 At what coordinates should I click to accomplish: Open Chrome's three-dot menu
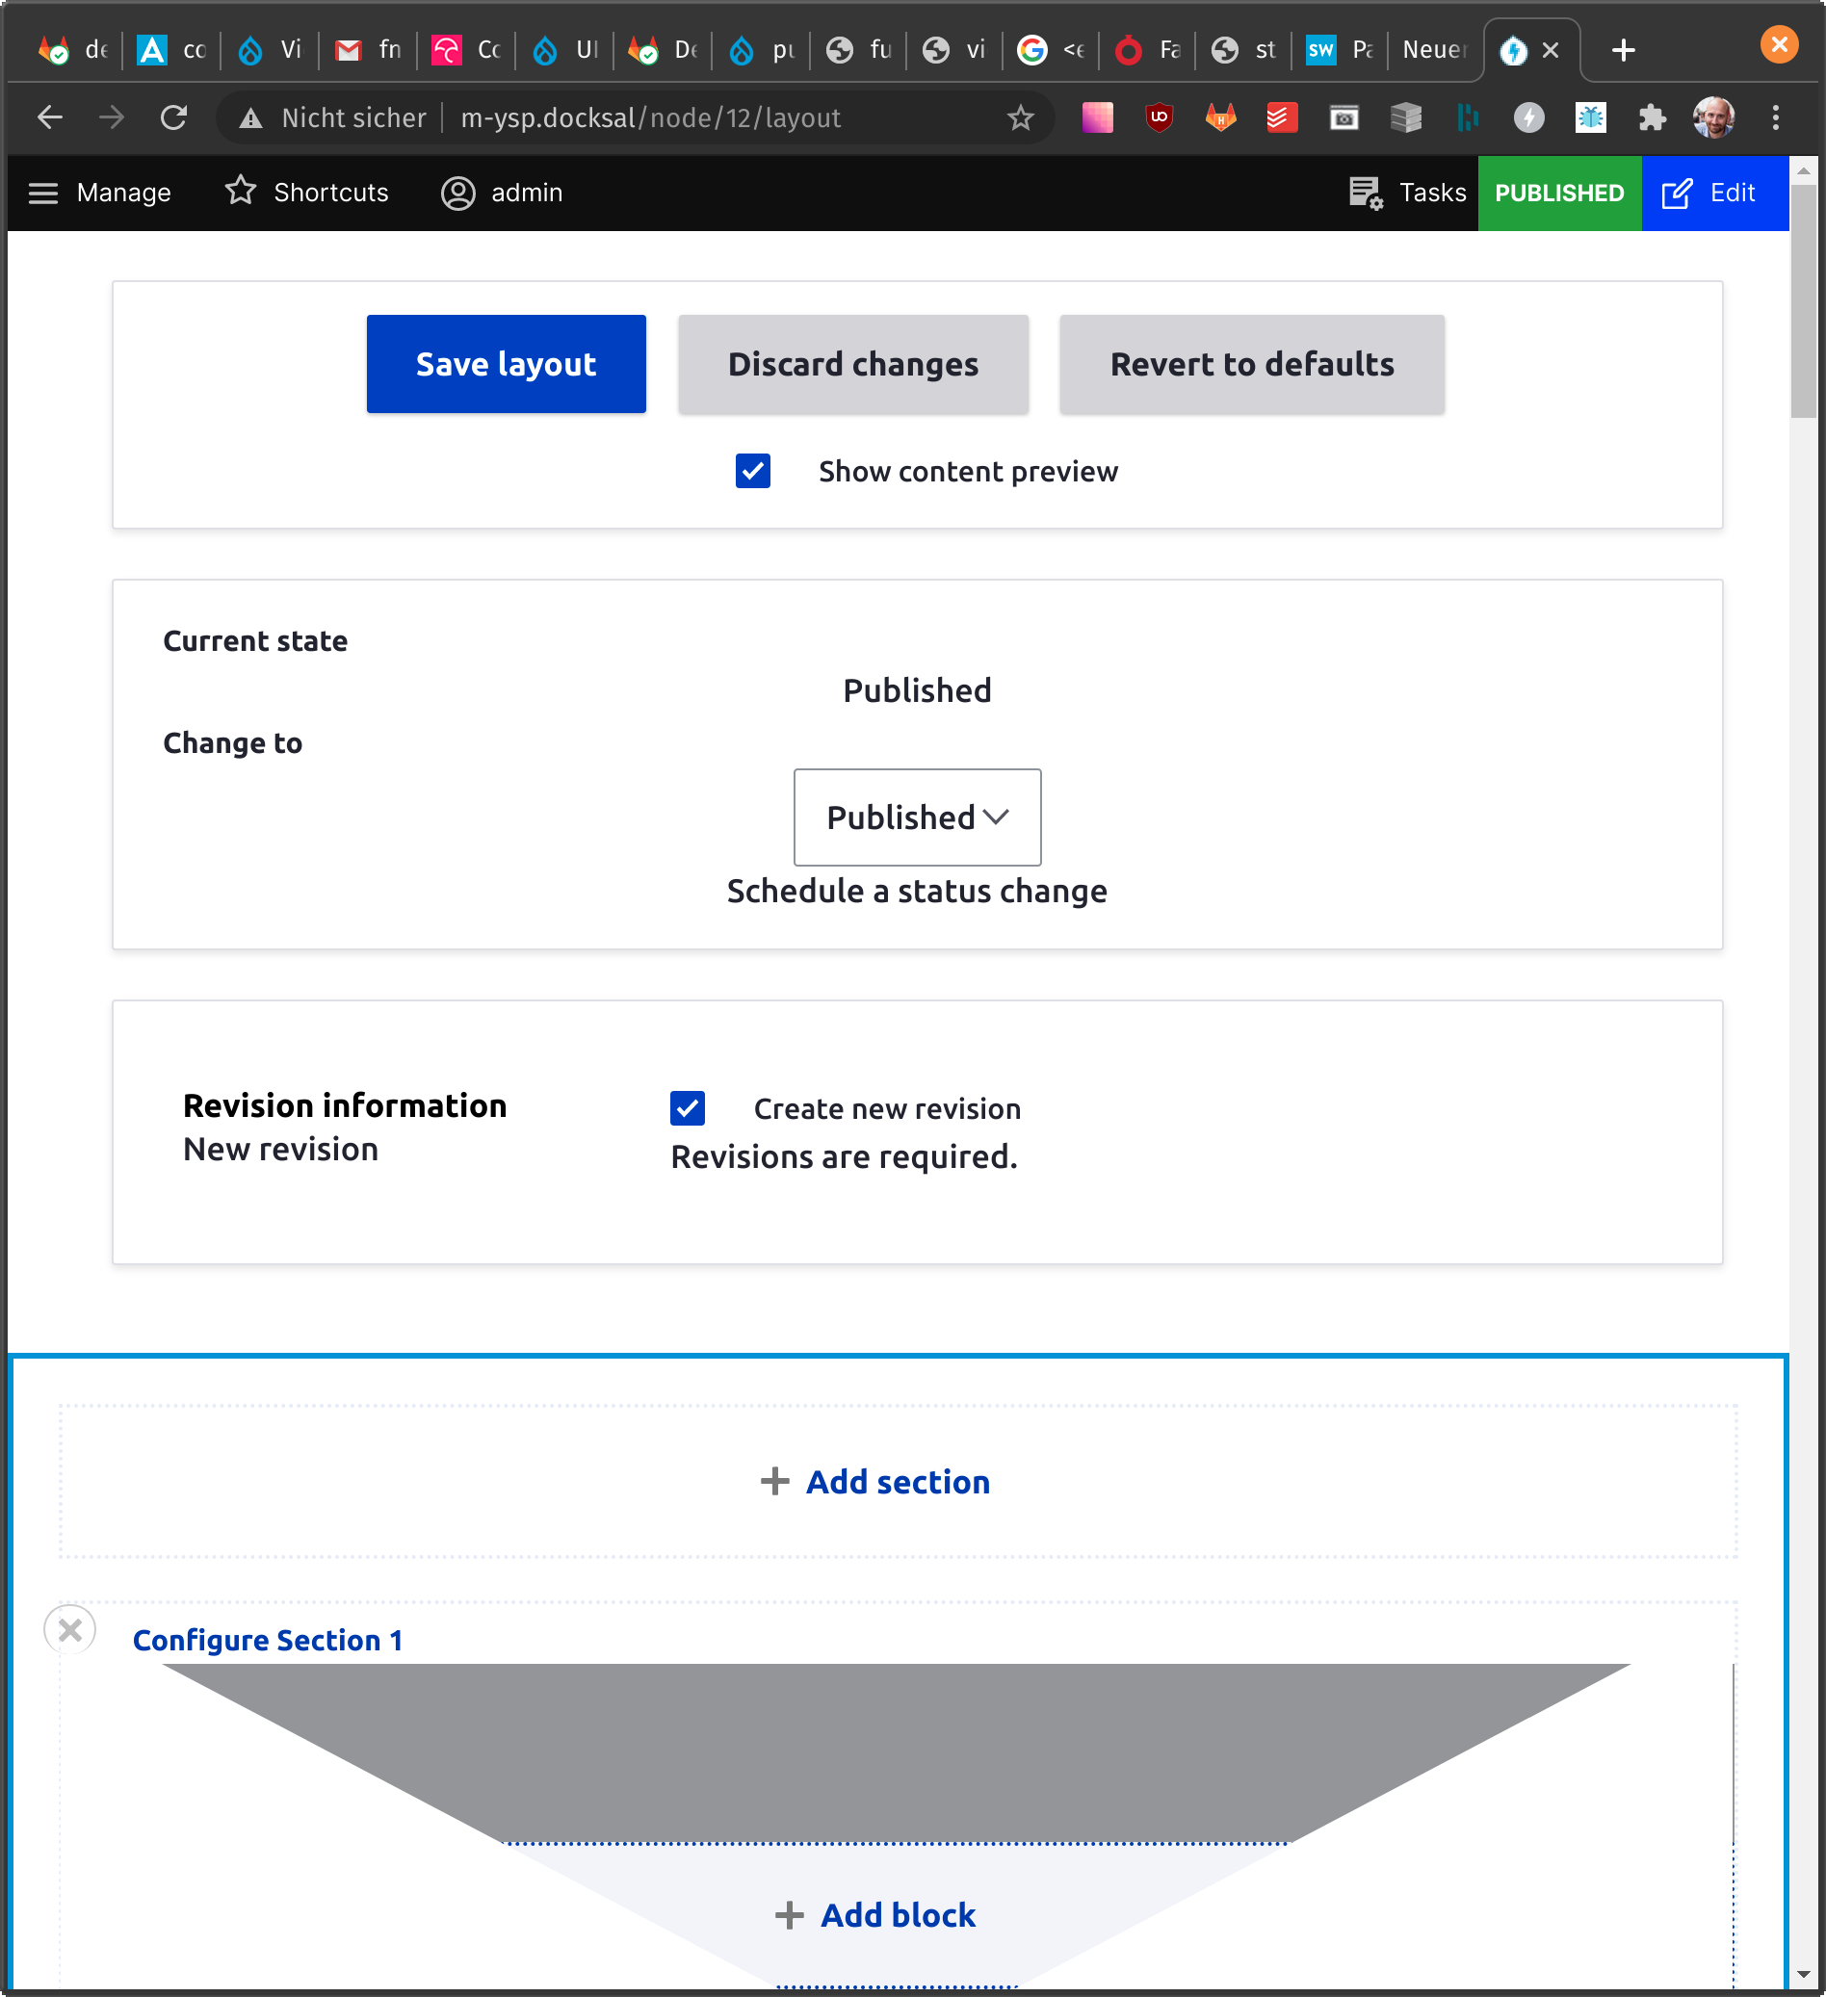(1775, 117)
